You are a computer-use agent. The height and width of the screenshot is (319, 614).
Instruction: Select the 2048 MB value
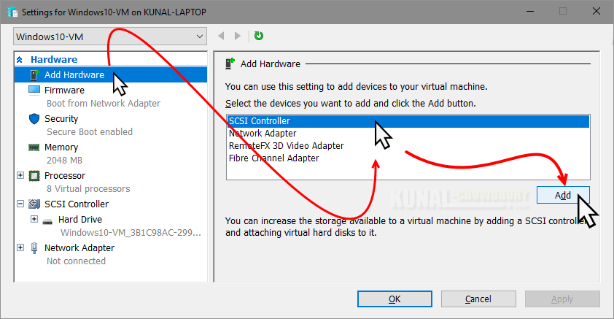64,161
